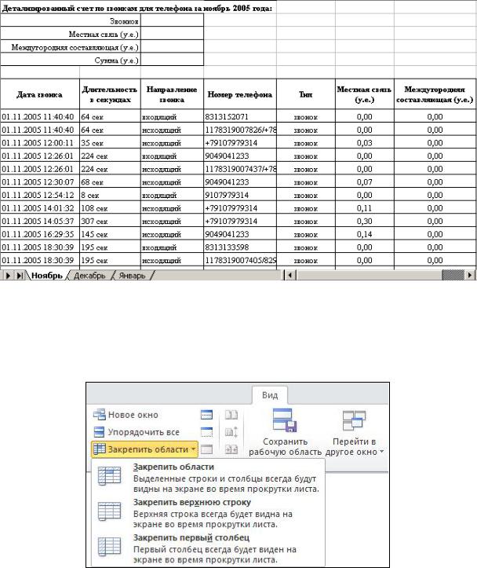Viewport: 477px width, 568px height.
Task: Click the last sheet navigation arrow
Action: coord(20,275)
